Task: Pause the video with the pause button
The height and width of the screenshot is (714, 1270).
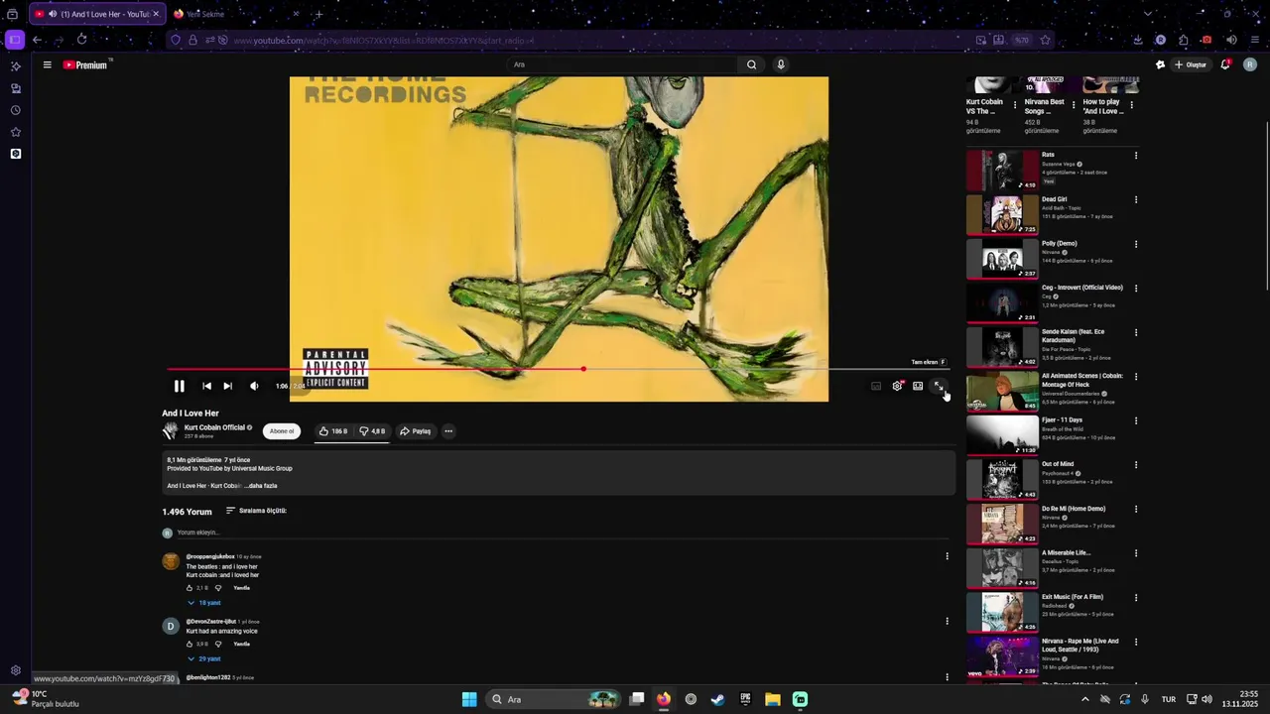Action: [179, 386]
